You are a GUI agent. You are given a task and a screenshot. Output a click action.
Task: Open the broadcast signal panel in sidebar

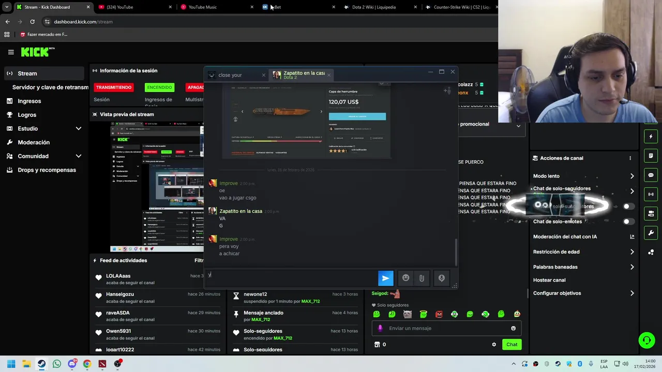pyautogui.click(x=651, y=194)
